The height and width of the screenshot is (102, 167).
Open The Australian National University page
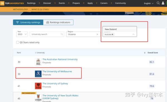point(60,59)
